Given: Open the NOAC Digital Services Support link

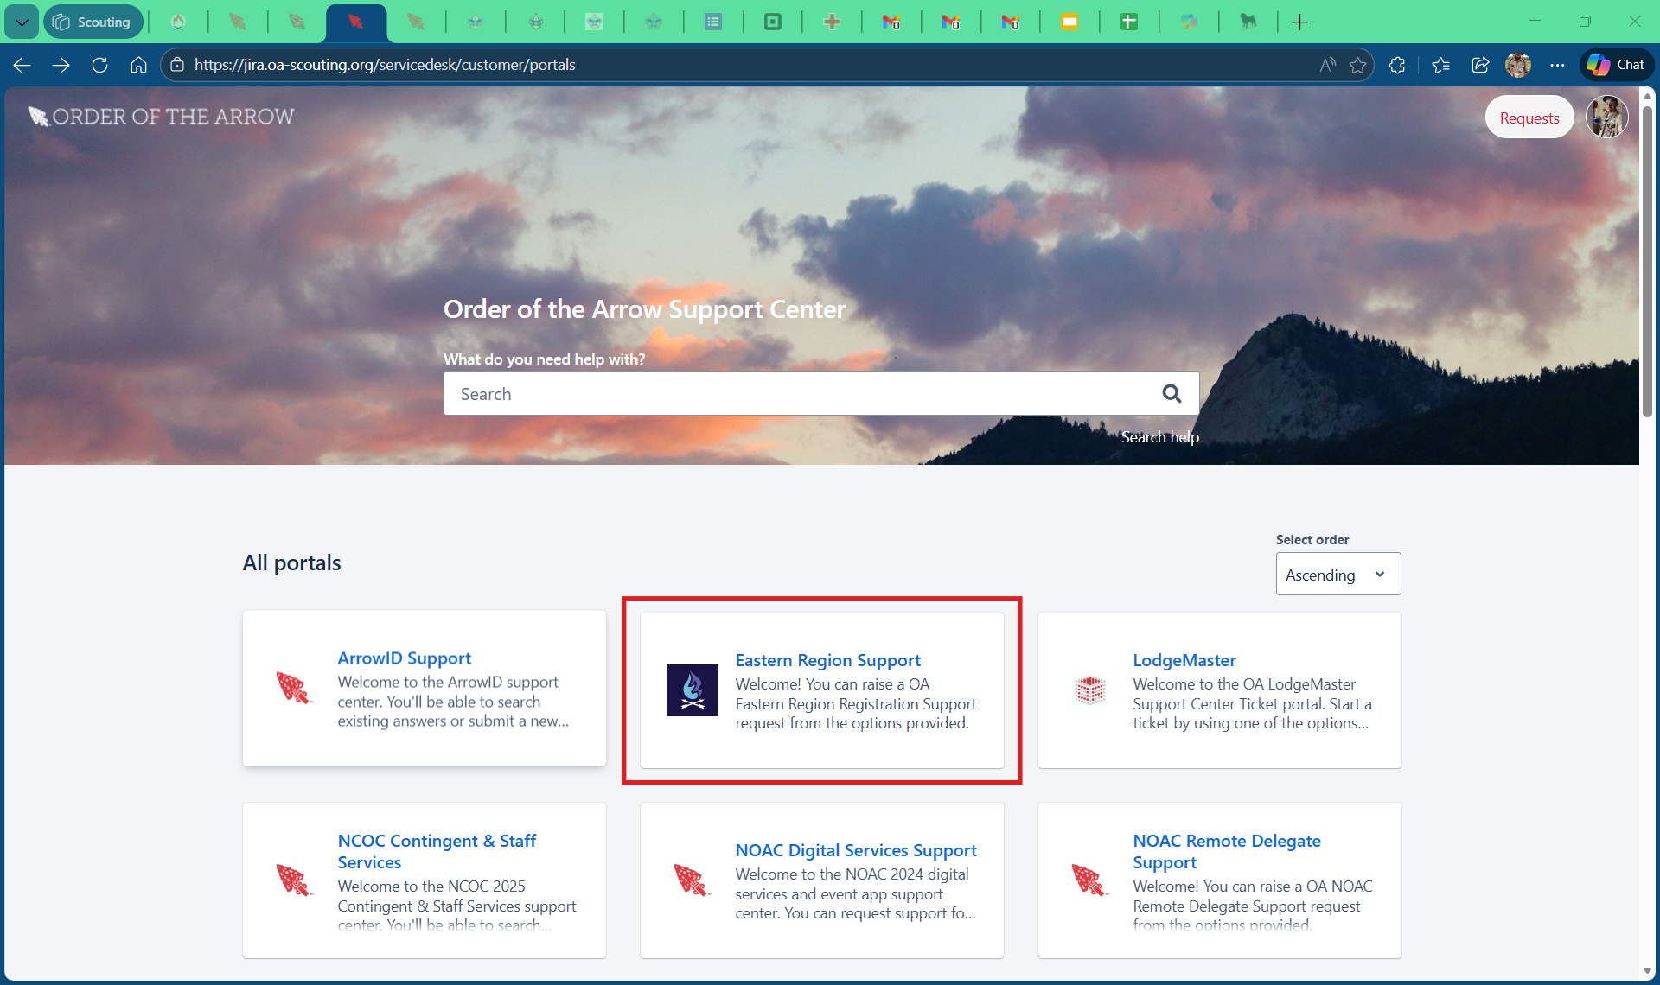Looking at the screenshot, I should tap(855, 850).
